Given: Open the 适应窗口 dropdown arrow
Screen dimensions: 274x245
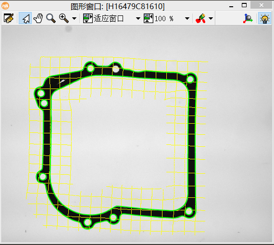Looking at the screenshot, I should pyautogui.click(x=138, y=18).
